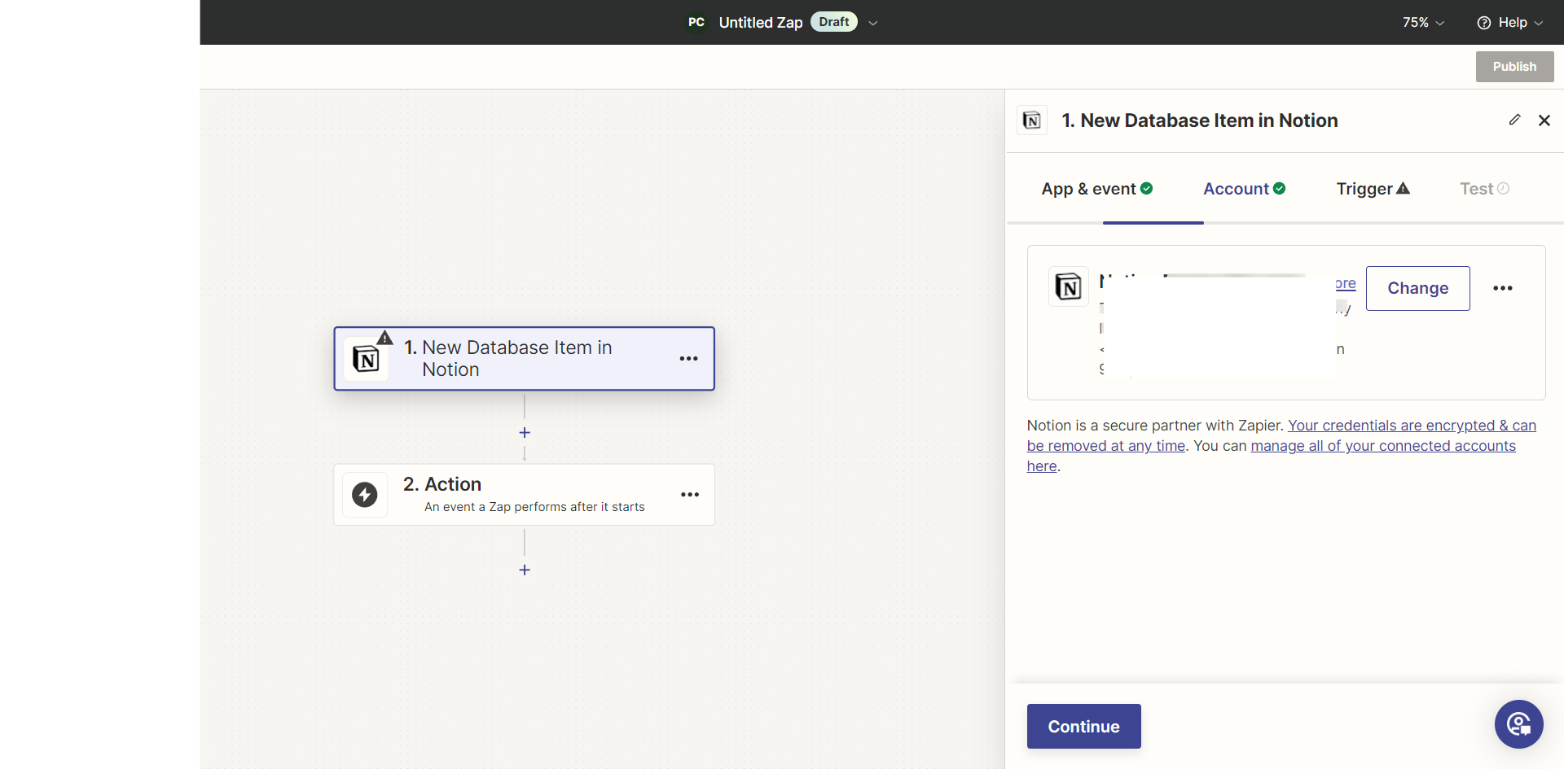Select the Account tab

[1245, 189]
